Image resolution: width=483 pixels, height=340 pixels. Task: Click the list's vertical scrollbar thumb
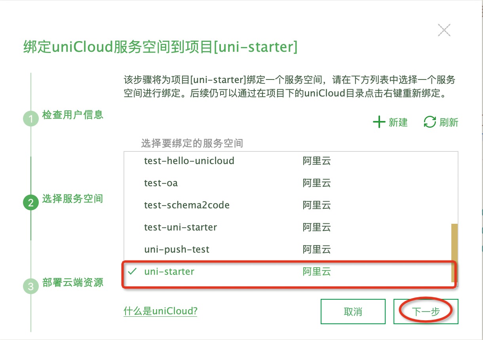[454, 253]
